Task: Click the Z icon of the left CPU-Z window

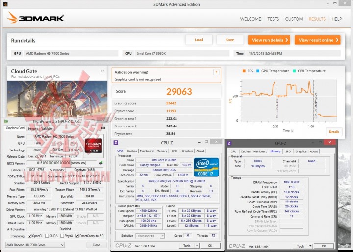Action: 116,143
